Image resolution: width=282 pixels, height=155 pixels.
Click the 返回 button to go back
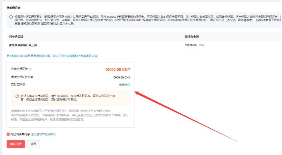point(33,144)
